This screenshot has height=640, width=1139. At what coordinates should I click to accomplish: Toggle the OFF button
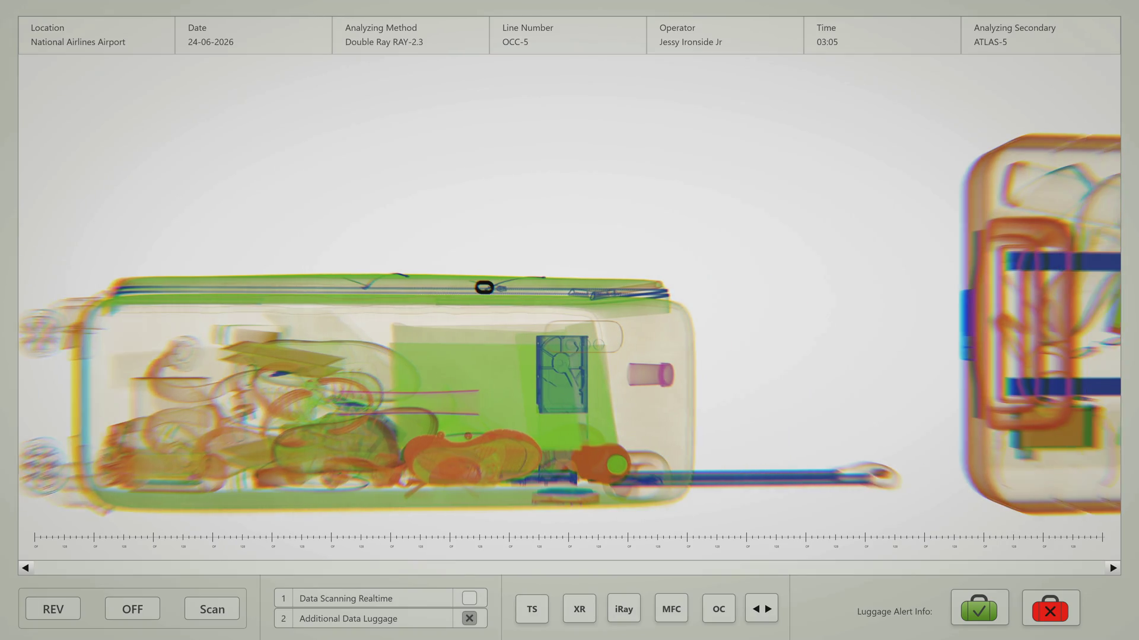point(132,609)
